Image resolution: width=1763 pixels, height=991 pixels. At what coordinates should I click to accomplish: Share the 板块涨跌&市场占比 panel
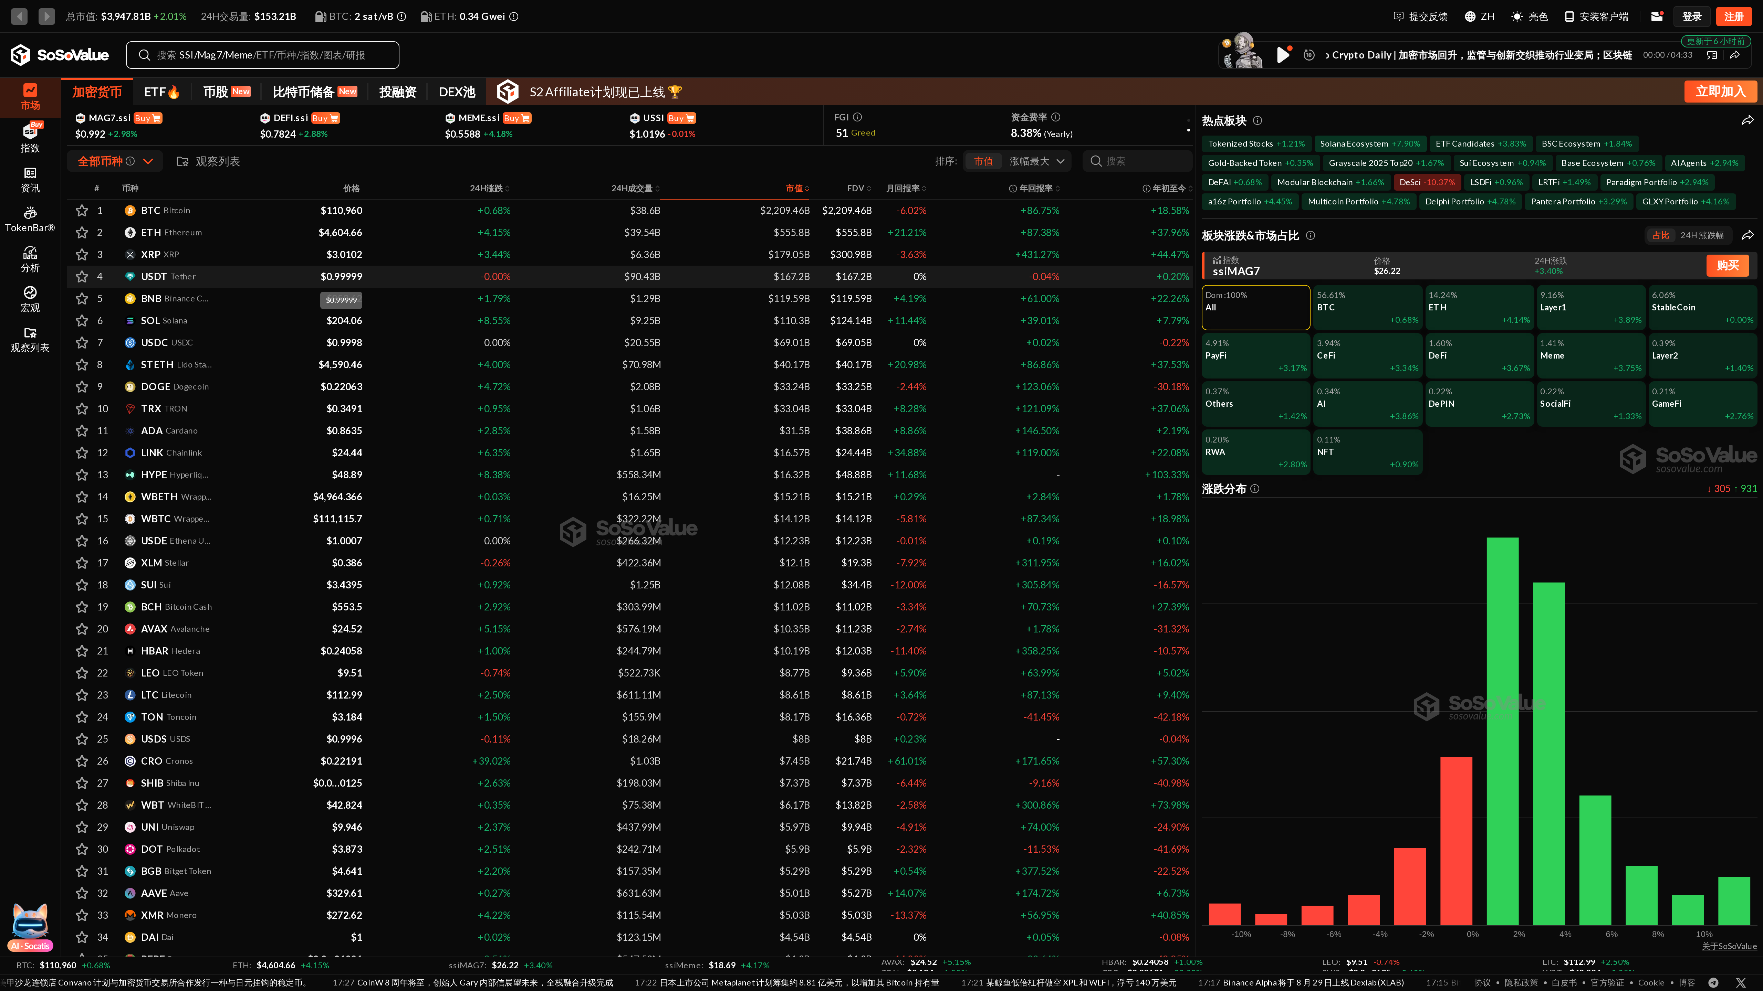(1747, 235)
